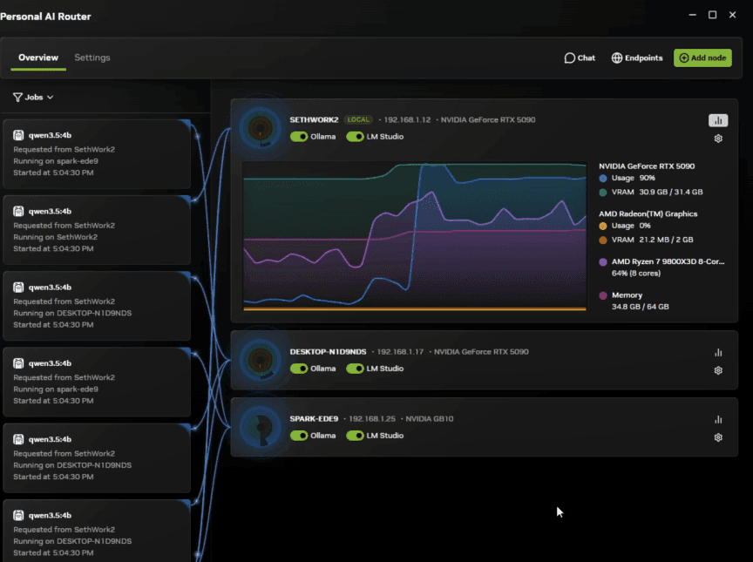Click the globe icon in Endpoints button
Screen dimensions: 753x562
click(617, 58)
